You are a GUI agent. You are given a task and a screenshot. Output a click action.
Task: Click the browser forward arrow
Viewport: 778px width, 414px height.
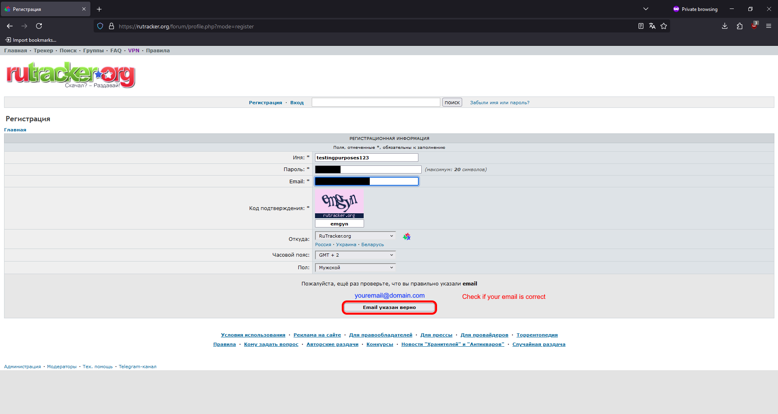click(24, 26)
